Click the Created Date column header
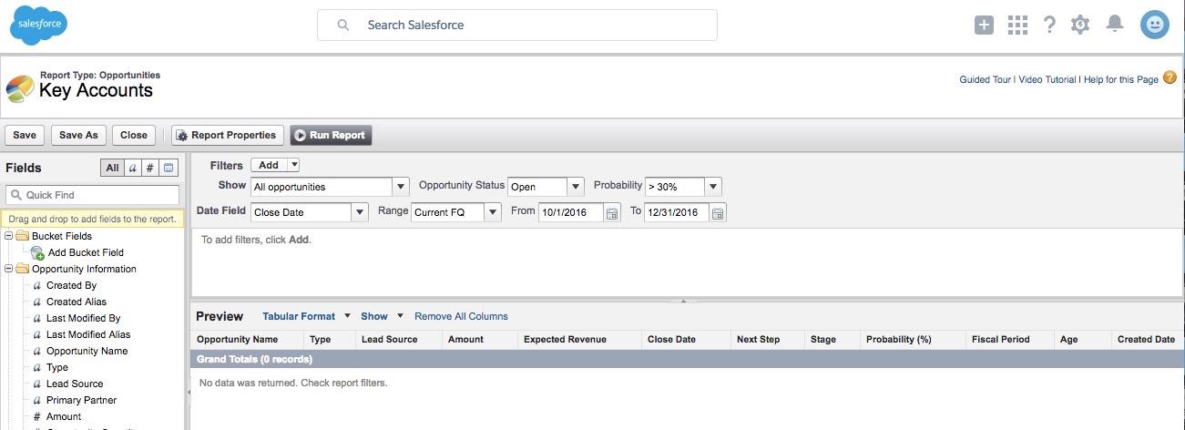 (x=1148, y=340)
